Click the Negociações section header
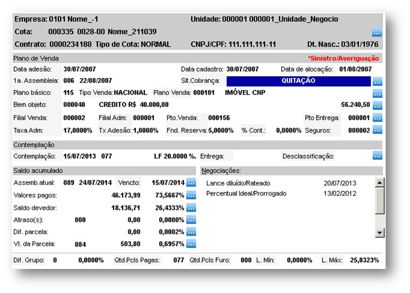This screenshot has height=293, width=410. (291, 171)
